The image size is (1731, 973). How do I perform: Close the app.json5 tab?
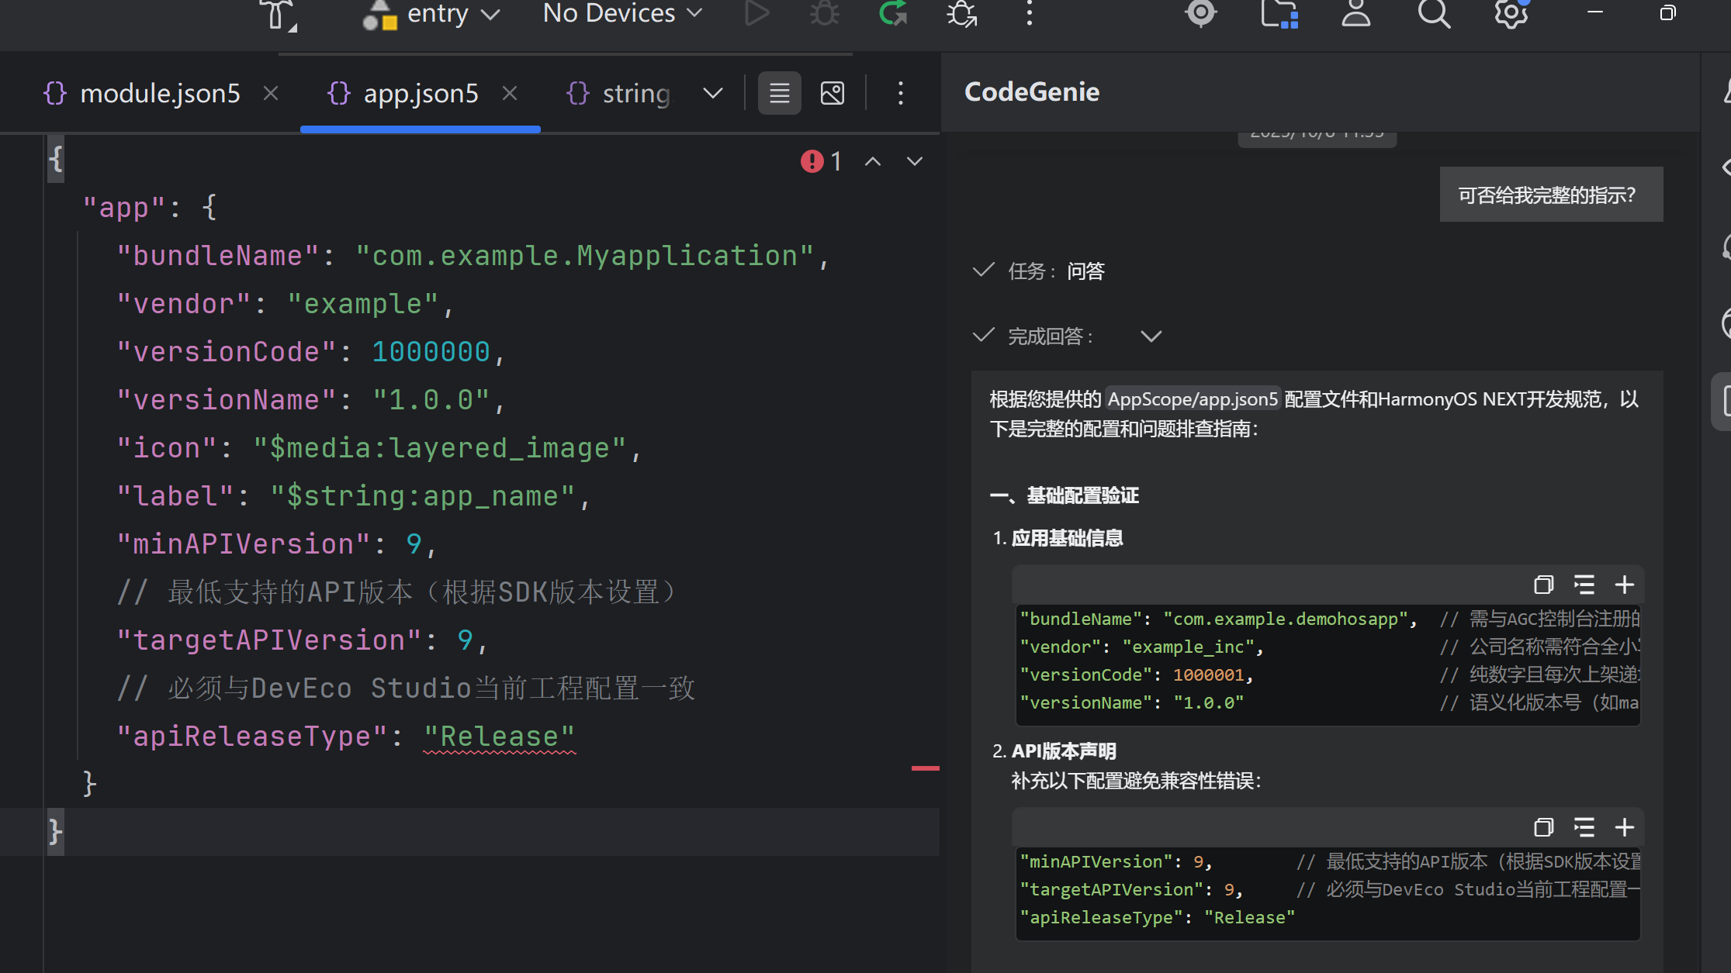[510, 94]
